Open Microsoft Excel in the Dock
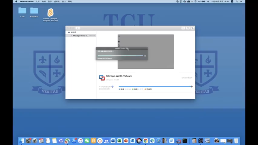 (x=119, y=141)
